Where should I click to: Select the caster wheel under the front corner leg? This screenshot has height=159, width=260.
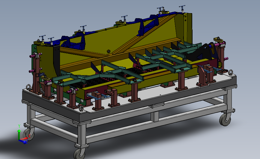click(x=79, y=154)
